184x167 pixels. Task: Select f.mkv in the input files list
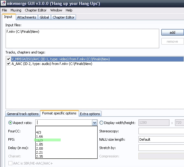(x=23, y=32)
